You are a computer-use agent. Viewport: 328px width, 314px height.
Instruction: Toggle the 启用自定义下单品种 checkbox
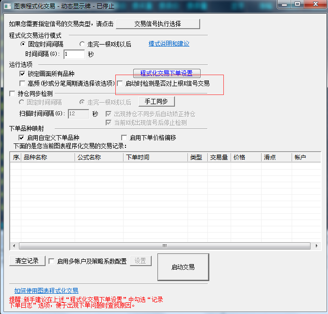(x=21, y=138)
